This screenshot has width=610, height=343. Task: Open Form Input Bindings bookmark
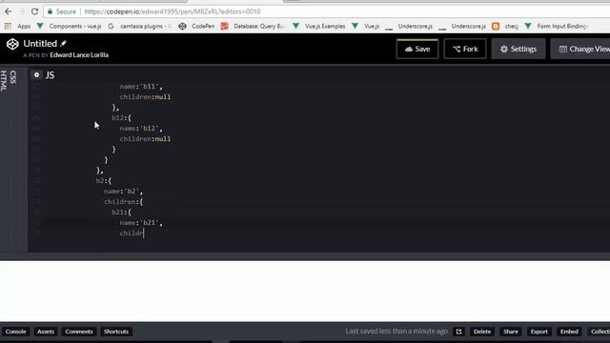coord(556,26)
